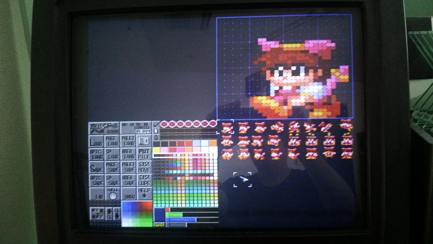Screen dimensions: 433x244
Task: Select the bracketed first sprite in top row
Action: (227, 127)
